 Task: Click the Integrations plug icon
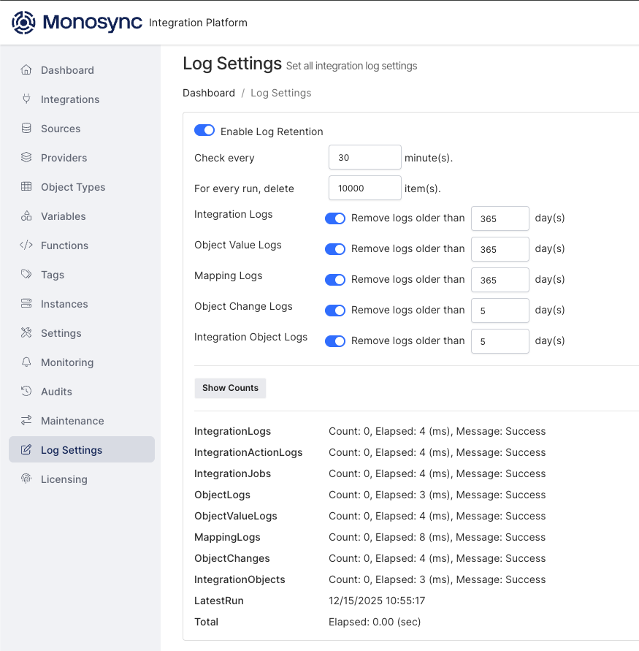pos(26,99)
